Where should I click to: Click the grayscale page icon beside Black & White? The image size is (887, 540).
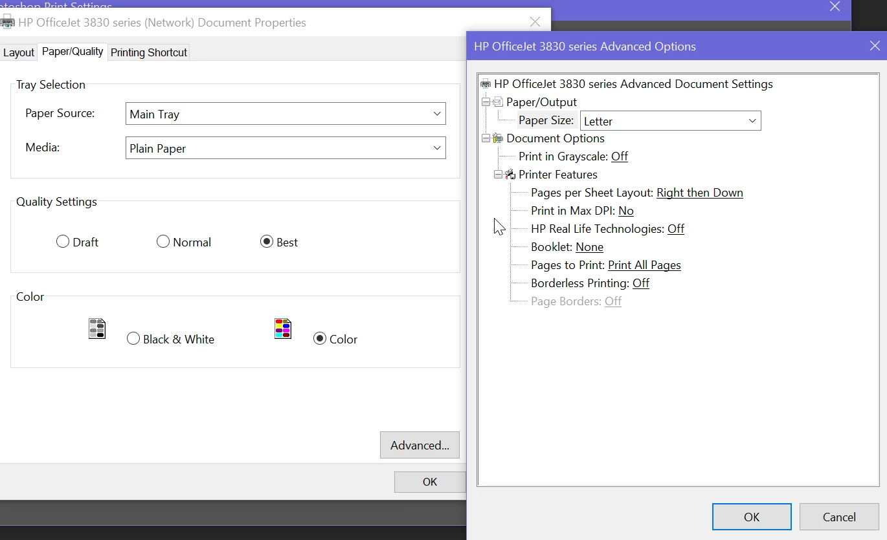97,329
